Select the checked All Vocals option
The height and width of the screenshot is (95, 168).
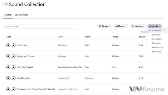(157, 30)
